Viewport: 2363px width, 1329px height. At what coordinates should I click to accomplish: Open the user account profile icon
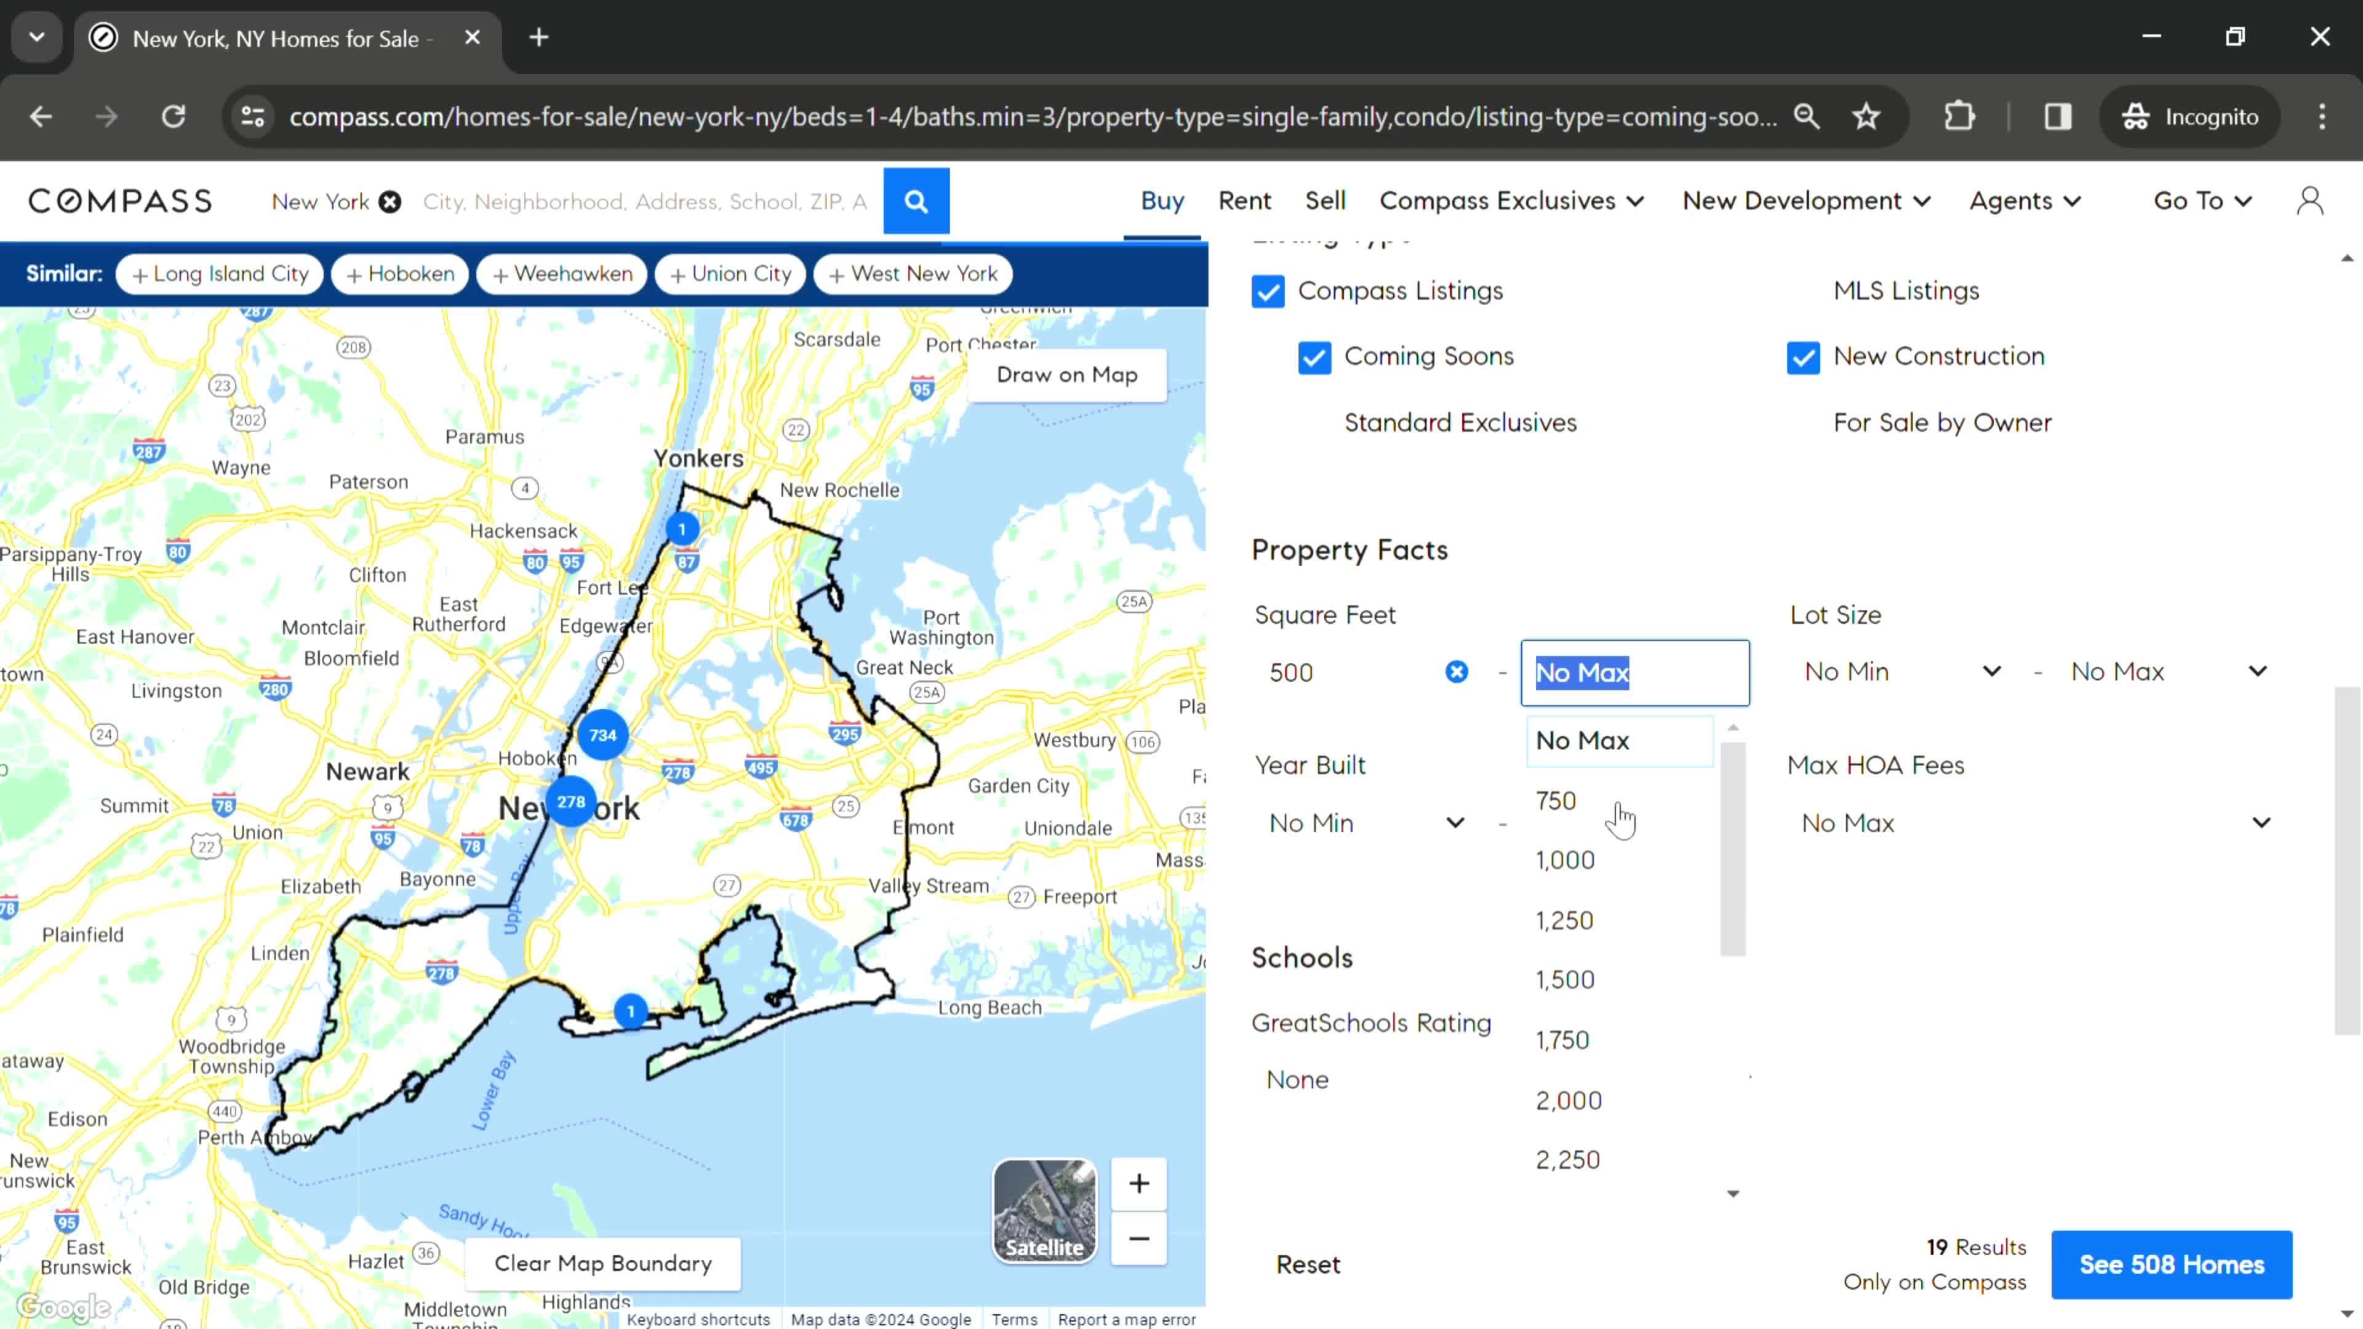(x=2309, y=201)
